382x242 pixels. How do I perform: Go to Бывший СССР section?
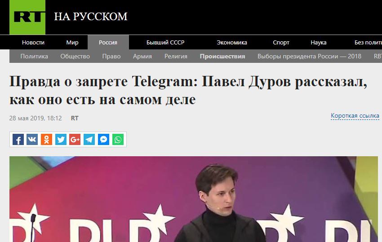pyautogui.click(x=165, y=42)
